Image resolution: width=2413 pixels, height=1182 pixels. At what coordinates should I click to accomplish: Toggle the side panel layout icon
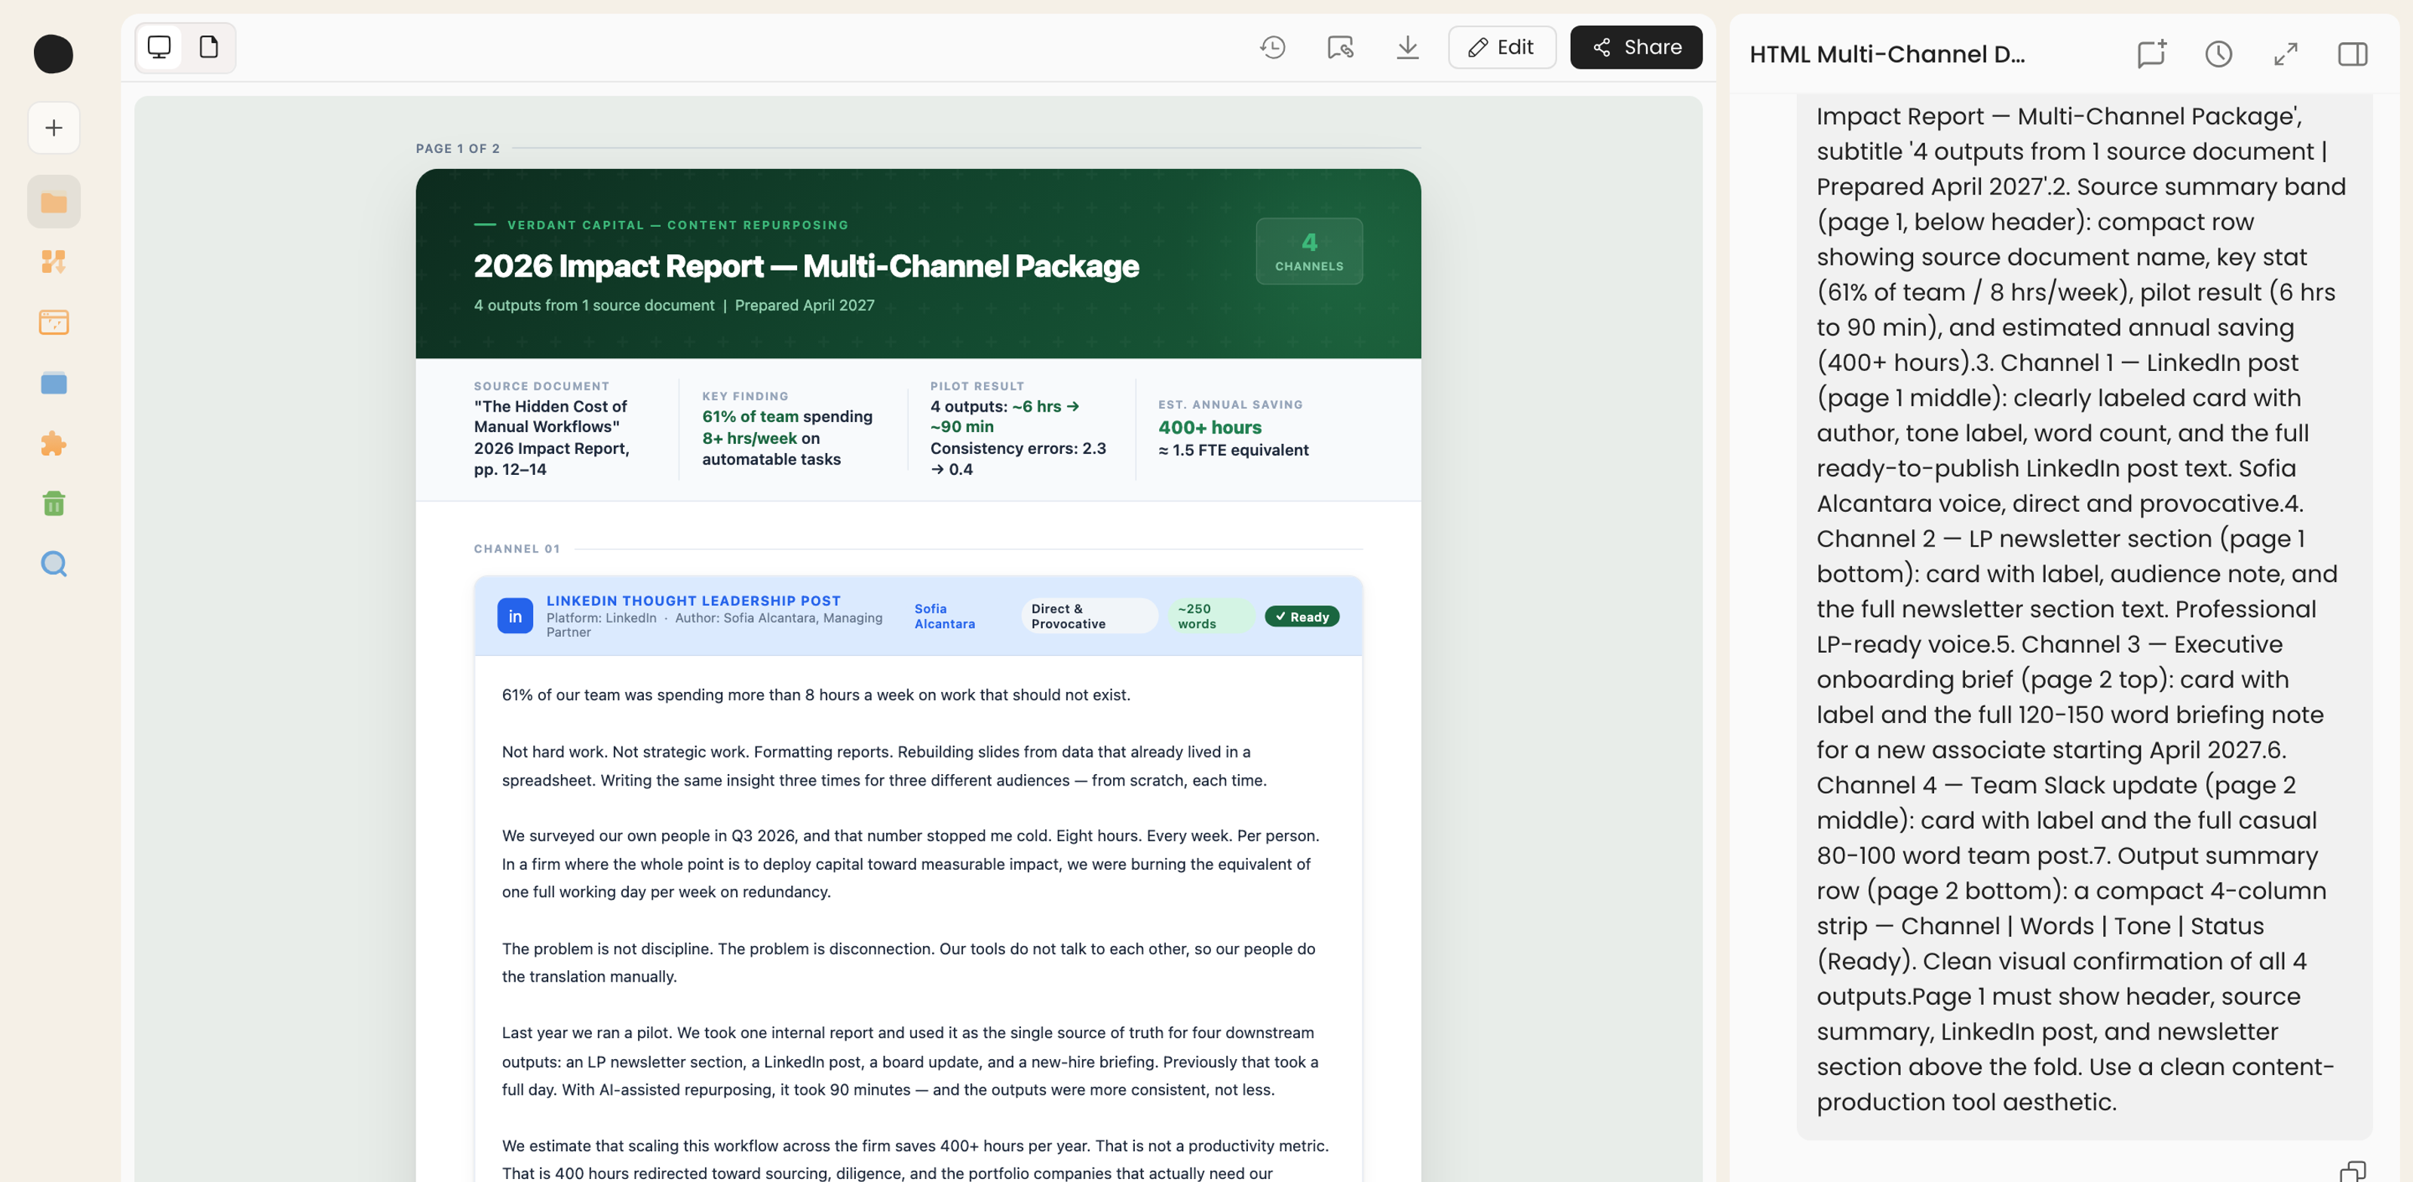point(2352,54)
